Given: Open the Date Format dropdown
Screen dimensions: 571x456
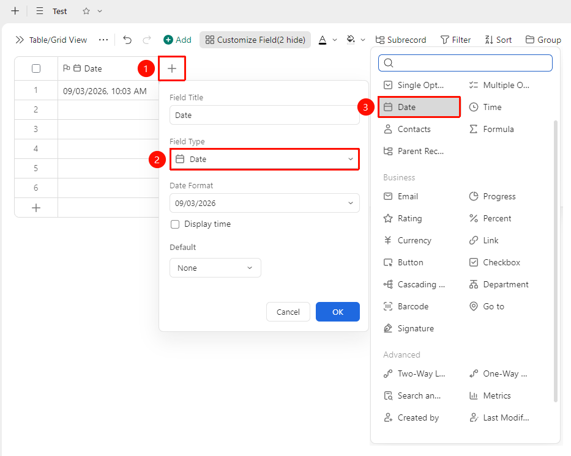Looking at the screenshot, I should (265, 203).
